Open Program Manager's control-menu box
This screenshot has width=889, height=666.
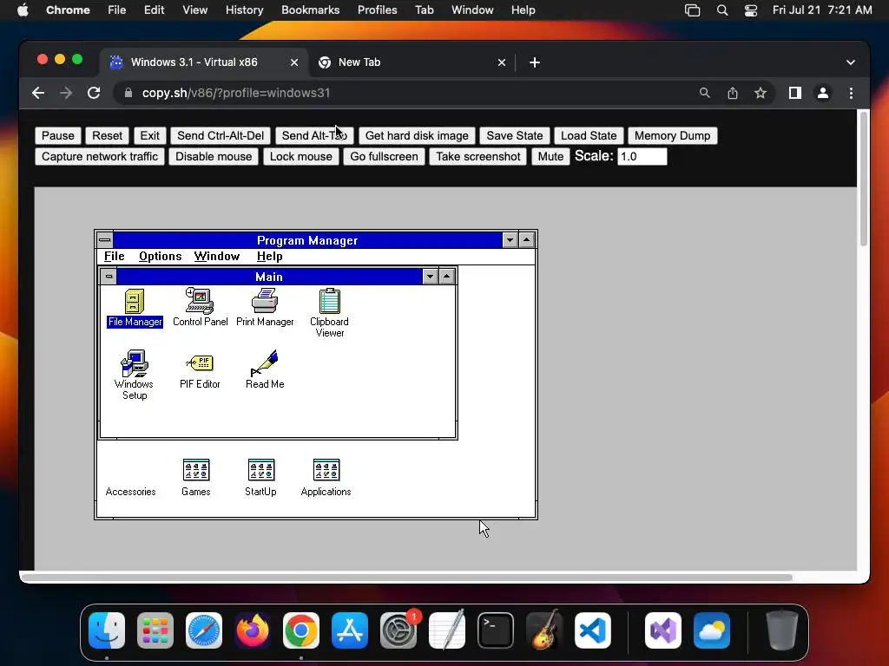coord(105,240)
